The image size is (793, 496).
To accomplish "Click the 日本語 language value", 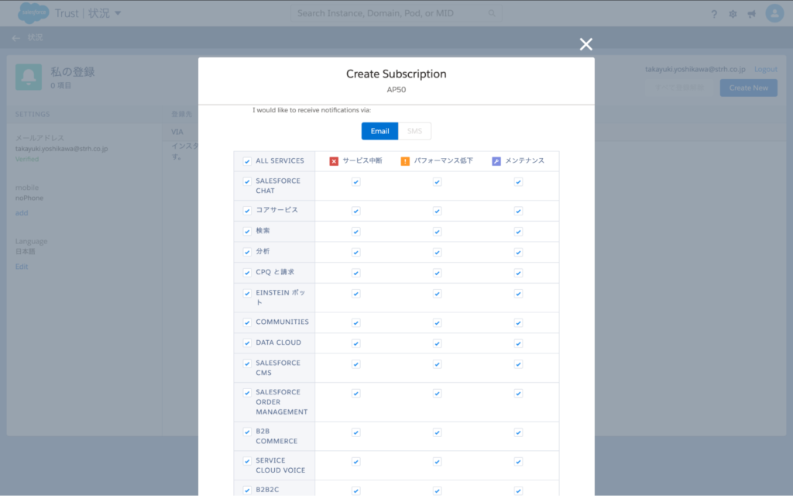I will (26, 252).
